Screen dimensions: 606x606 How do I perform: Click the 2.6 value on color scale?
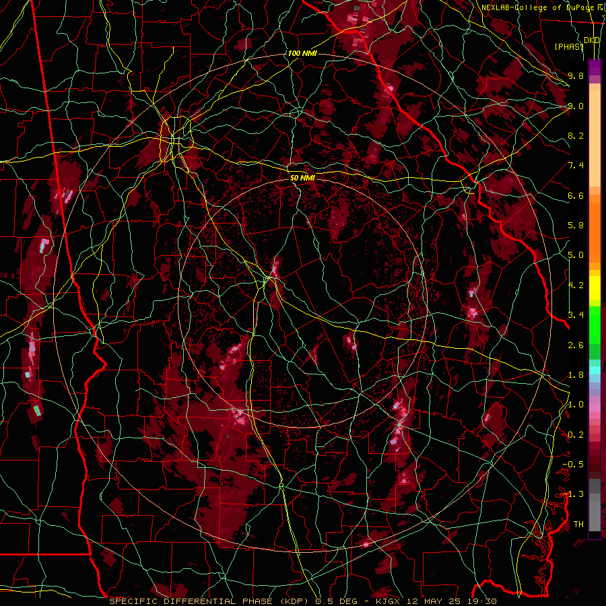tap(576, 345)
